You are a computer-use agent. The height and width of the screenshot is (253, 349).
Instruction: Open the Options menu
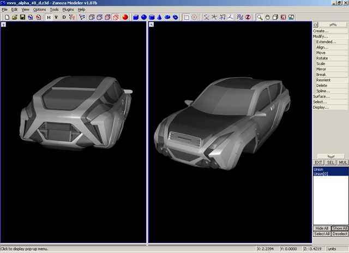[x=39, y=10]
